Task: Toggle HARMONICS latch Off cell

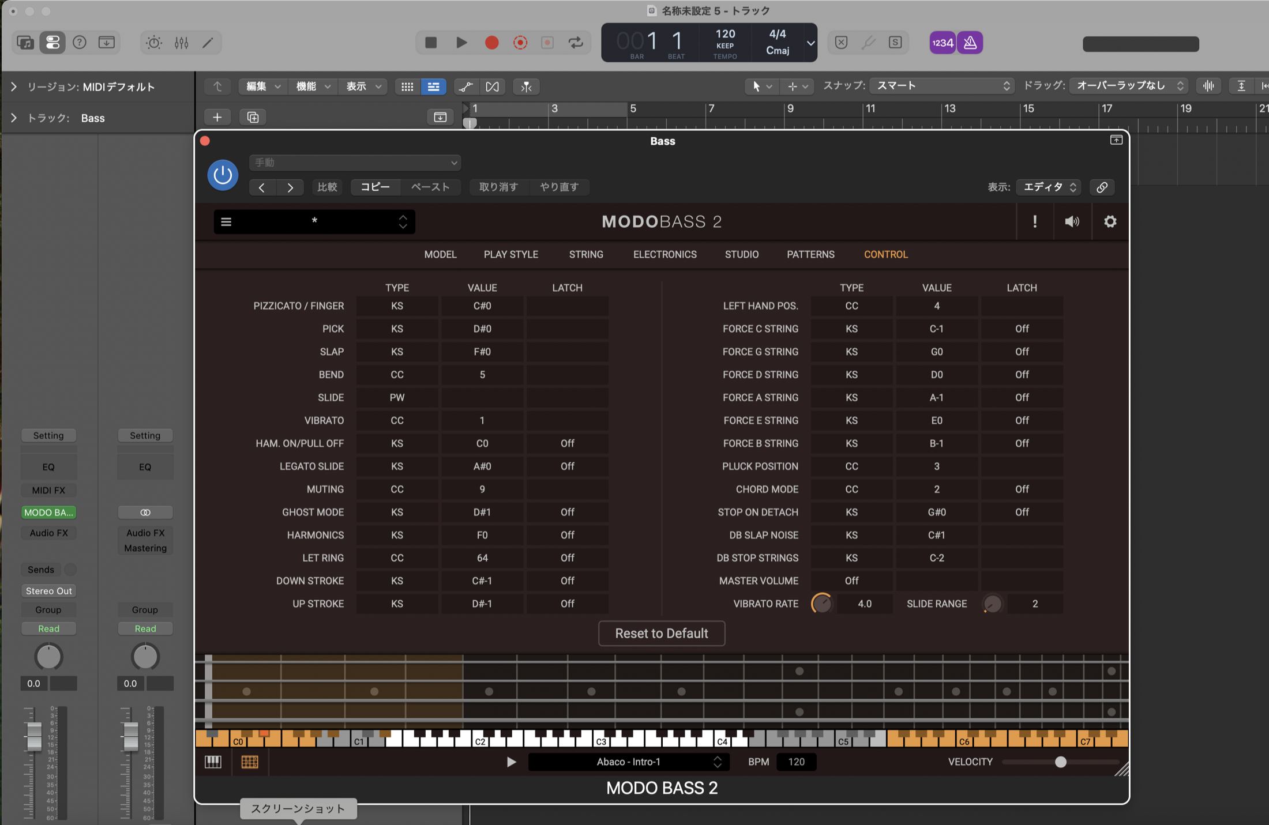Action: pos(567,535)
